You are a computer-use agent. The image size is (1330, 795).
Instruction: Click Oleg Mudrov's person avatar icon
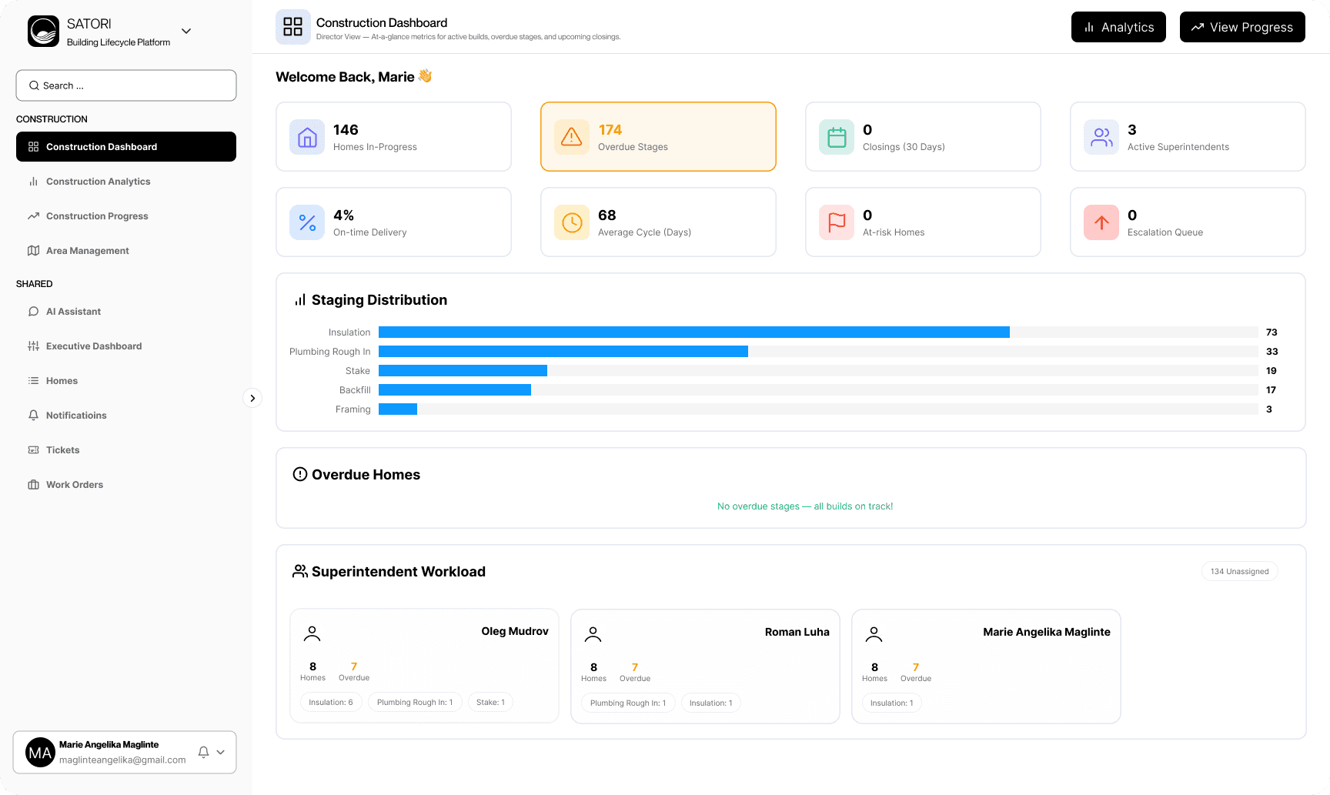312,633
